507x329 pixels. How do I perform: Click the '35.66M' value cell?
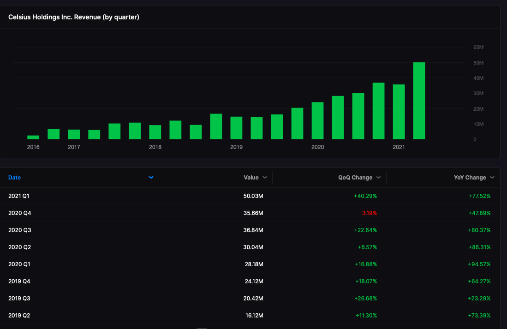[x=253, y=213]
